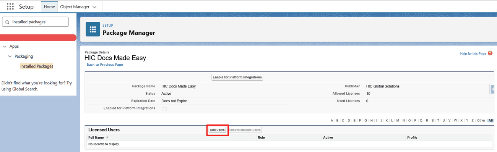Open the Object Manager dropdown arrow
The width and height of the screenshot is (497, 152).
[94, 7]
